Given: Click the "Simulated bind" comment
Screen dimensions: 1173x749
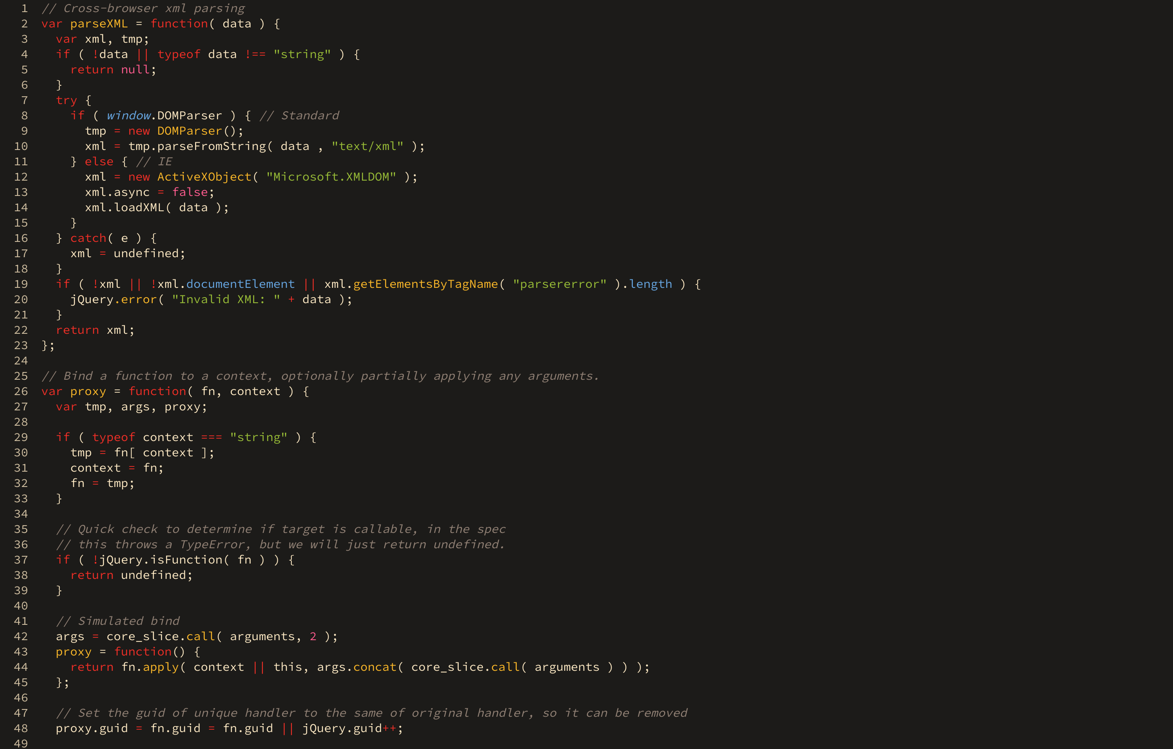Looking at the screenshot, I should click(x=118, y=621).
